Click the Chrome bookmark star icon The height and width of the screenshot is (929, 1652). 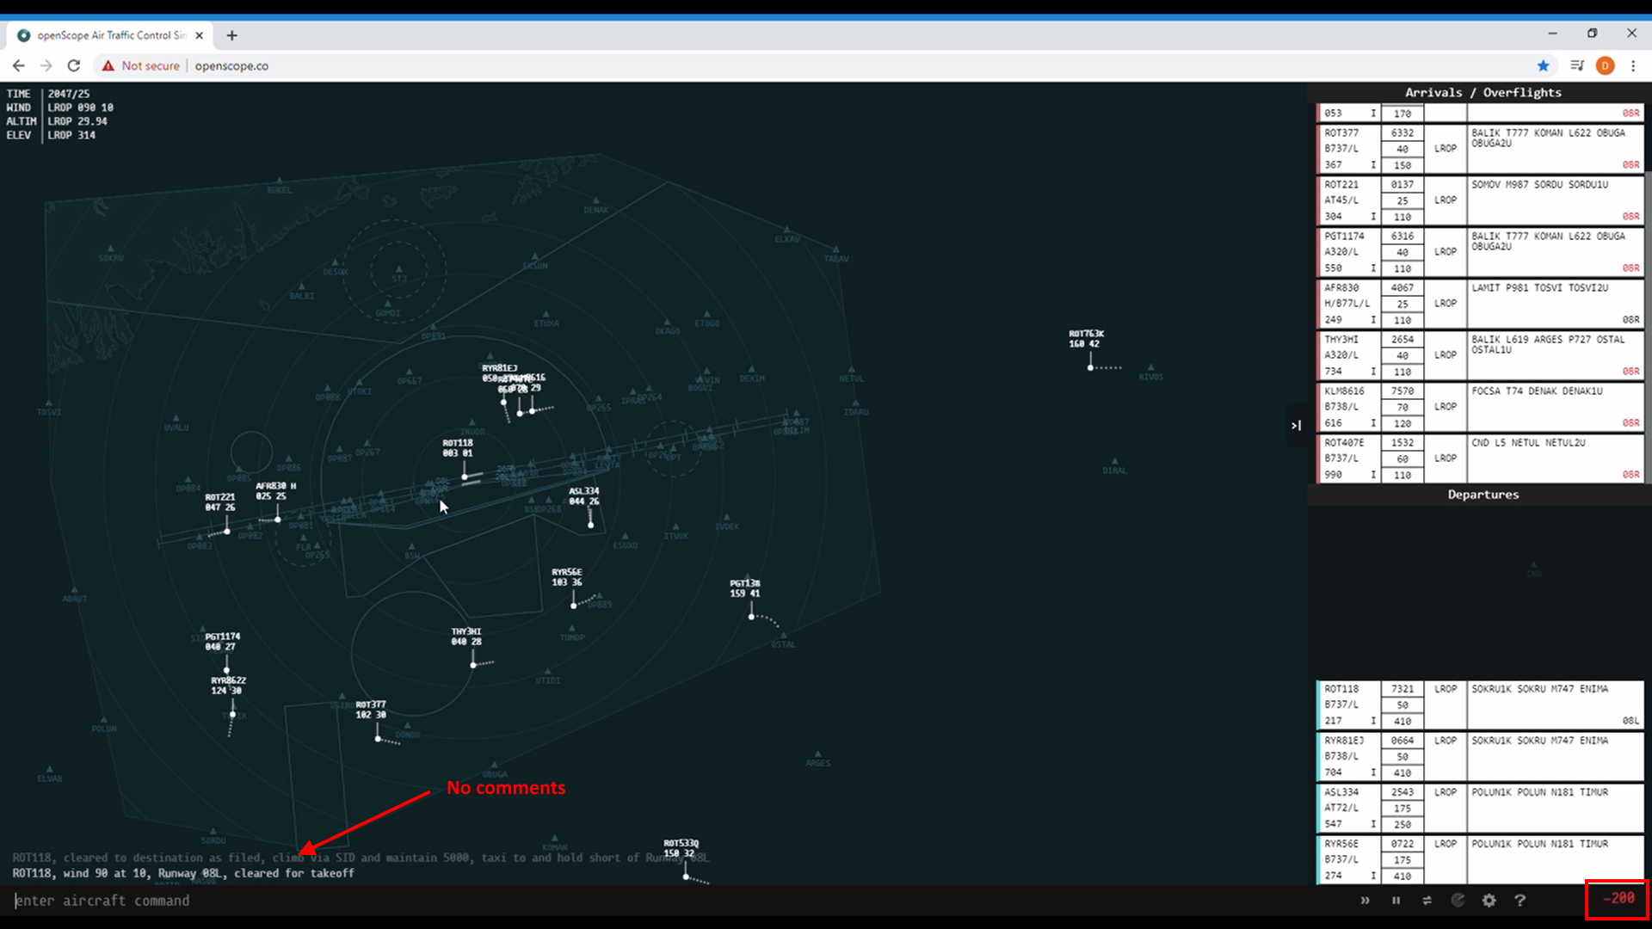tap(1544, 65)
